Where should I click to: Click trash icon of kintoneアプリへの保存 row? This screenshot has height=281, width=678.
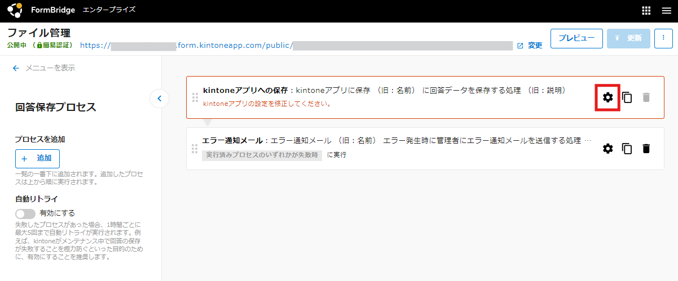coord(646,97)
